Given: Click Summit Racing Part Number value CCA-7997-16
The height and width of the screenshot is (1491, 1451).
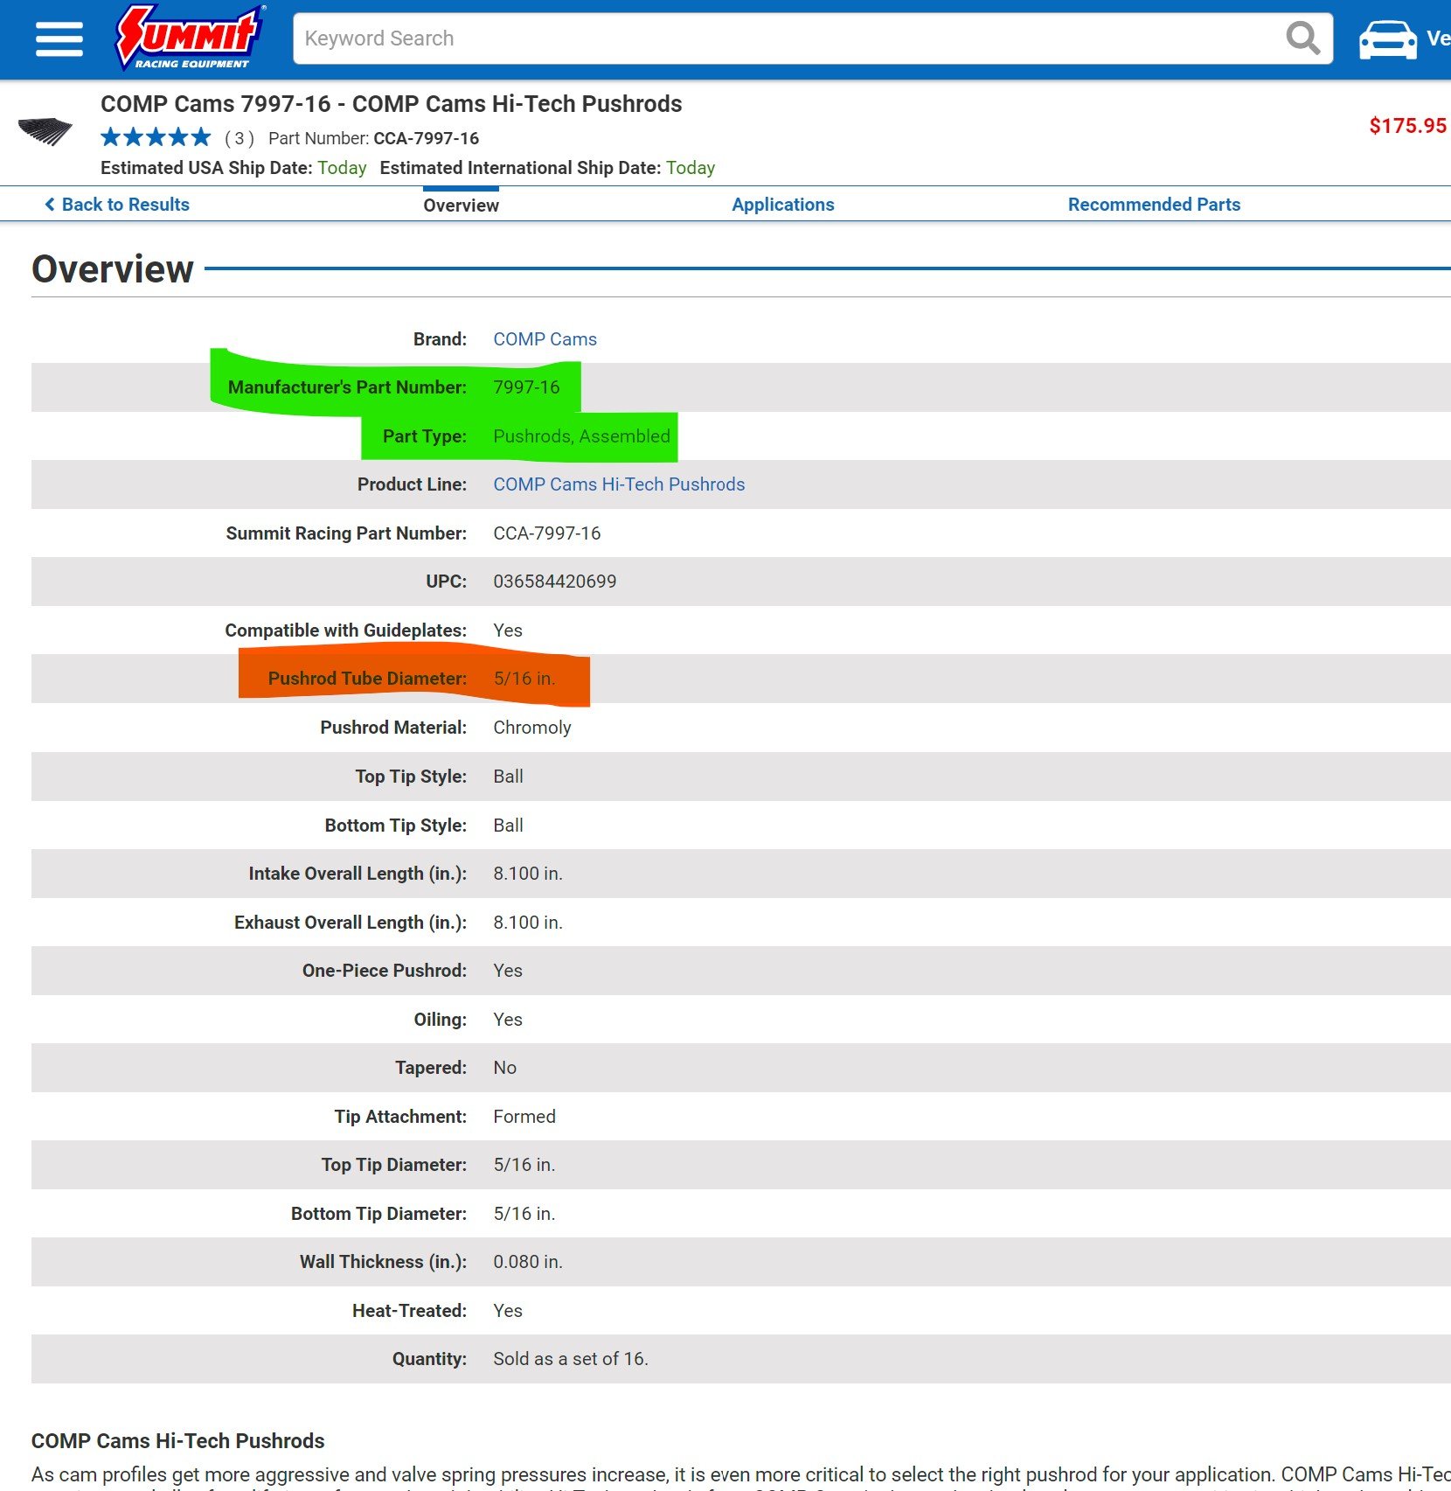Looking at the screenshot, I should click(546, 533).
